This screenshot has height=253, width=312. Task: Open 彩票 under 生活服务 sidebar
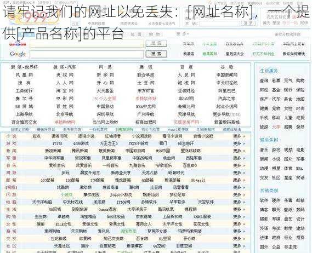pos(276,81)
